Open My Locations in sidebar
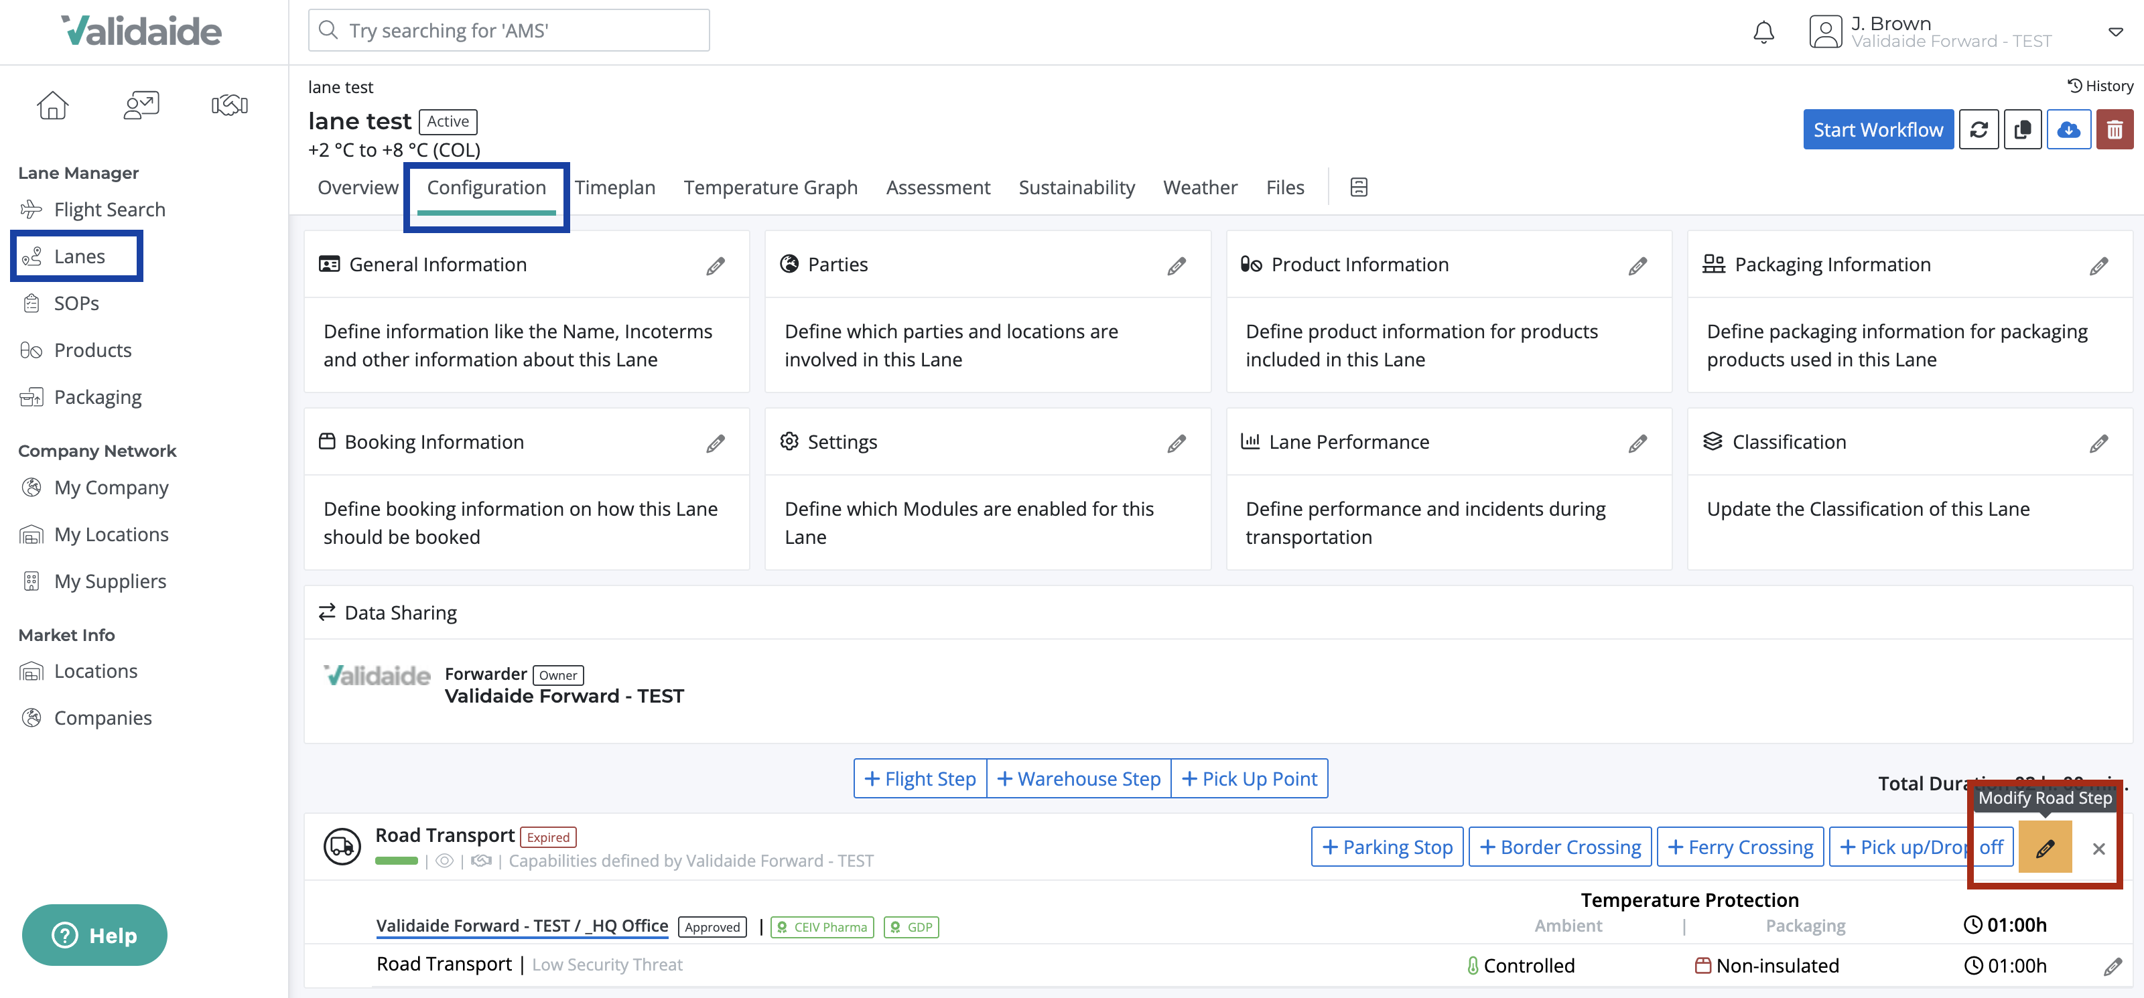 (x=94, y=534)
